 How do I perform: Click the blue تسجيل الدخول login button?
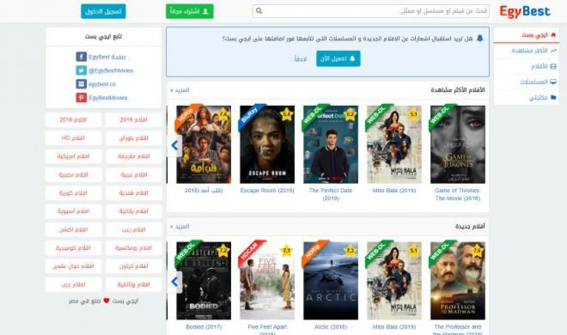click(x=103, y=11)
